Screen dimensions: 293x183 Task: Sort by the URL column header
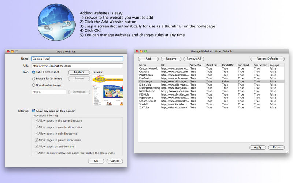coord(175,65)
